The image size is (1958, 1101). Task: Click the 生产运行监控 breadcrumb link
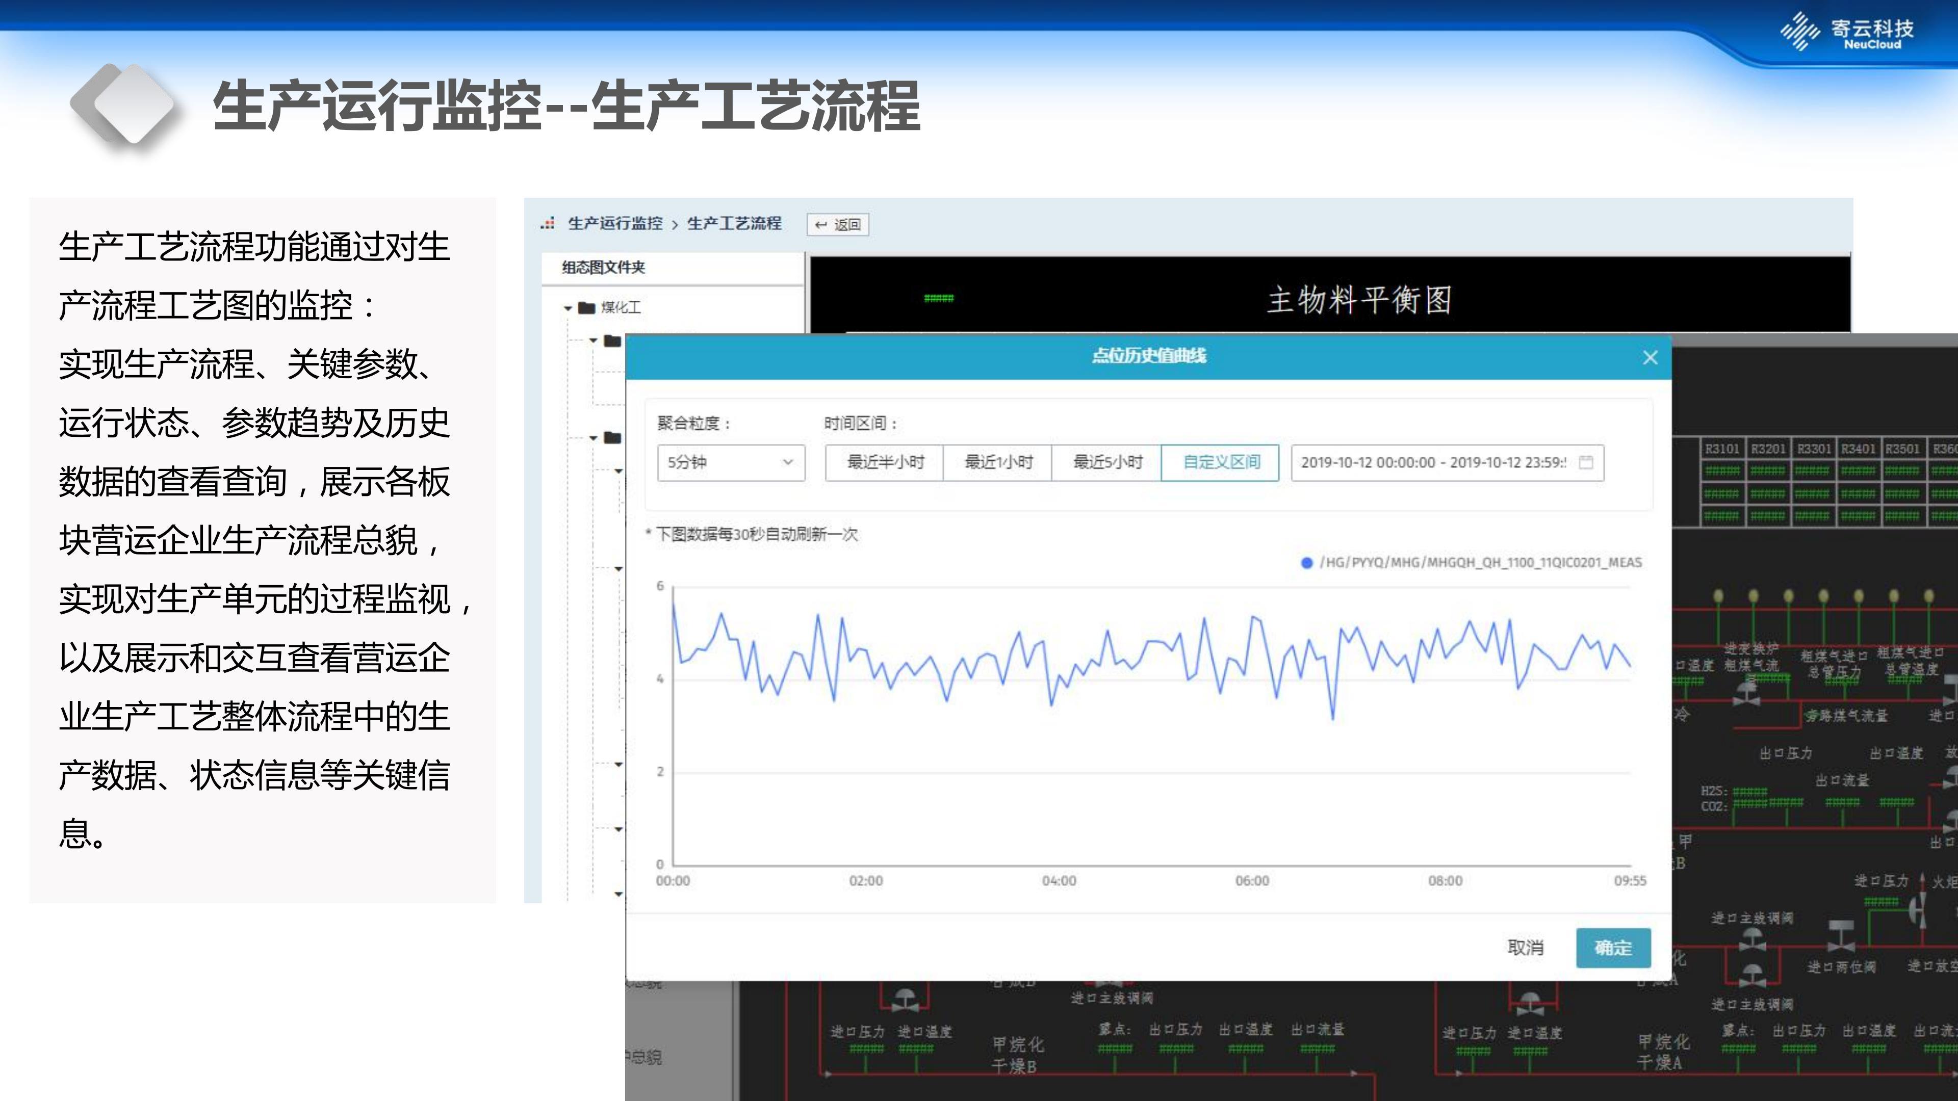(x=615, y=223)
